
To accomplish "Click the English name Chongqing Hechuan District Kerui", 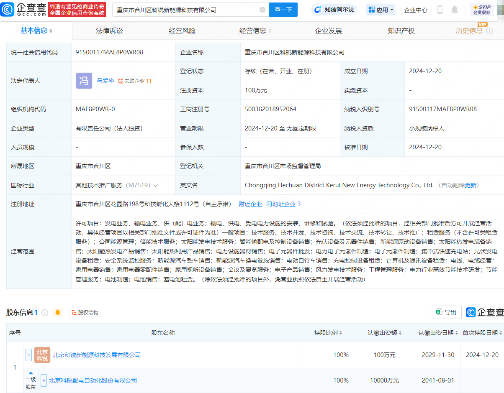I will point(339,185).
